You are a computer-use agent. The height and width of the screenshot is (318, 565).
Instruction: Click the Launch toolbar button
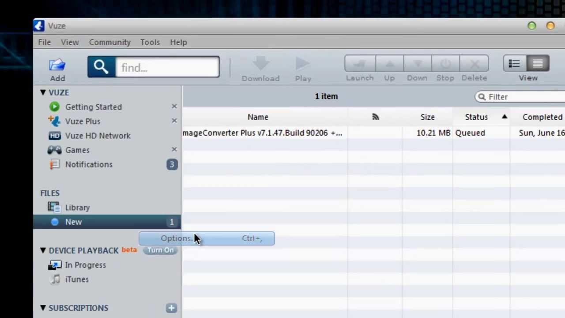(360, 64)
